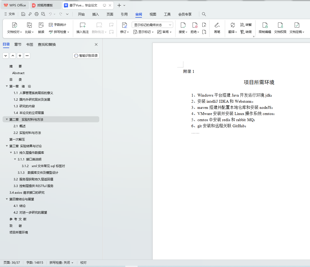Open the 拒绝 dropdown arrow
Screen dimensions: 310x267
click(x=198, y=32)
